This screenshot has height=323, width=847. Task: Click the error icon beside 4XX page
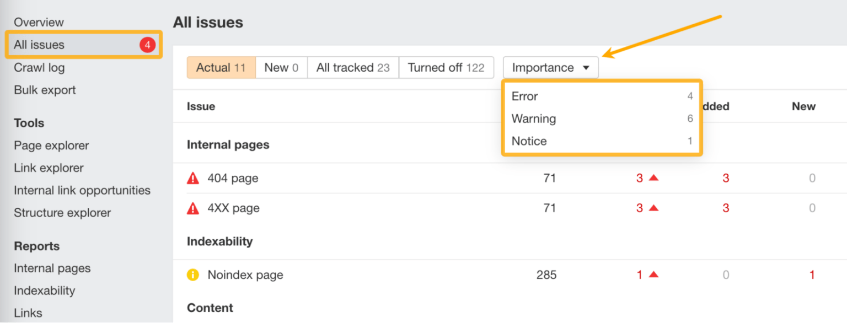[192, 208]
